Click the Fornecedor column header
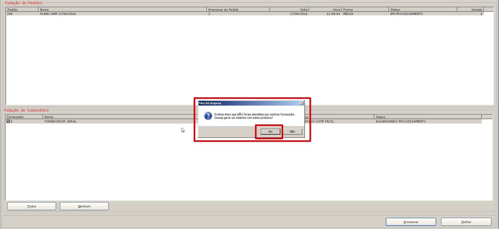The width and height of the screenshot is (499, 229). tap(24, 117)
